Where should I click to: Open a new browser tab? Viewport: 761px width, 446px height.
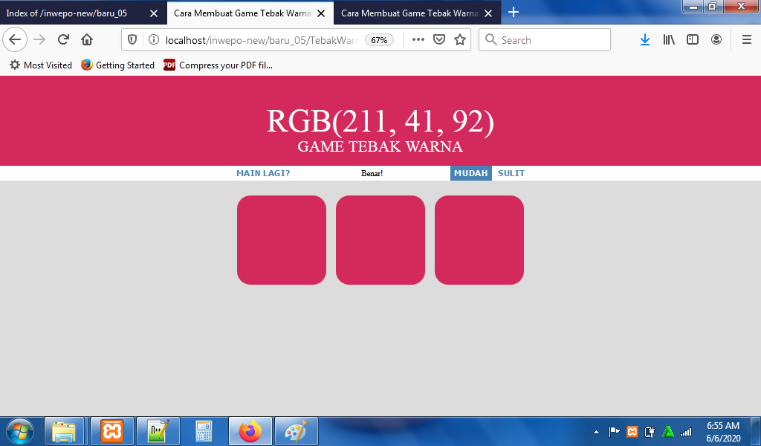point(514,12)
